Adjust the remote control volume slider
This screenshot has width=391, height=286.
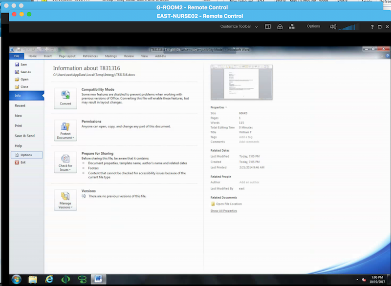[349, 27]
